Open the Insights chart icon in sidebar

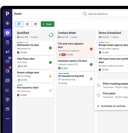(x=7, y=90)
